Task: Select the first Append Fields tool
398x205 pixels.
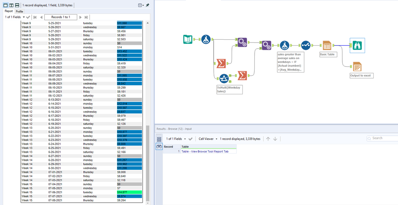Action: pos(242,42)
